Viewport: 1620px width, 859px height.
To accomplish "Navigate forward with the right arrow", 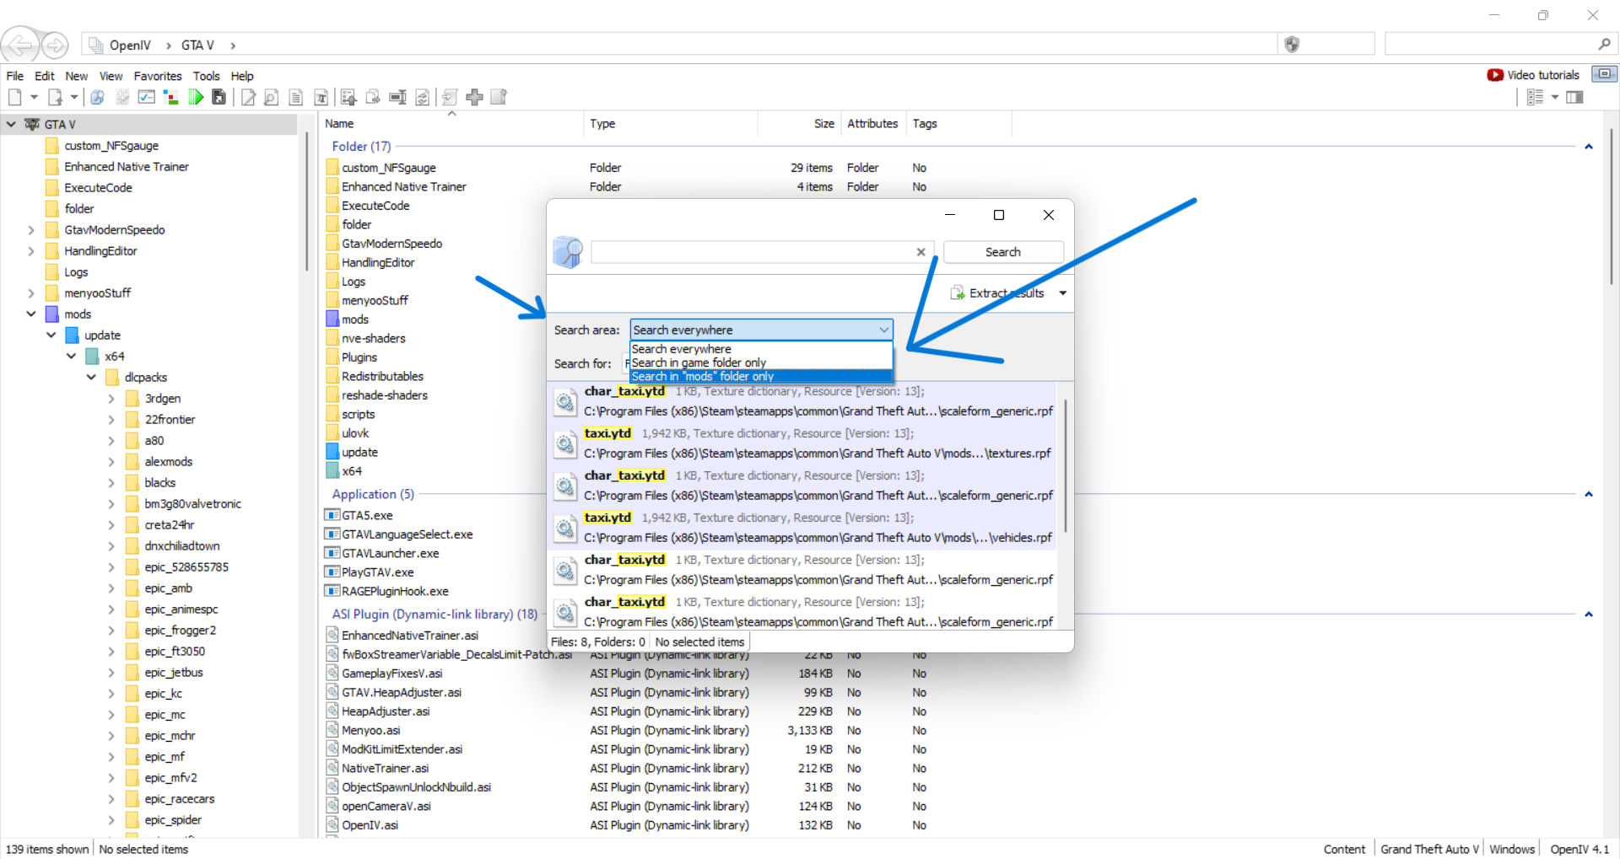I will 55,45.
